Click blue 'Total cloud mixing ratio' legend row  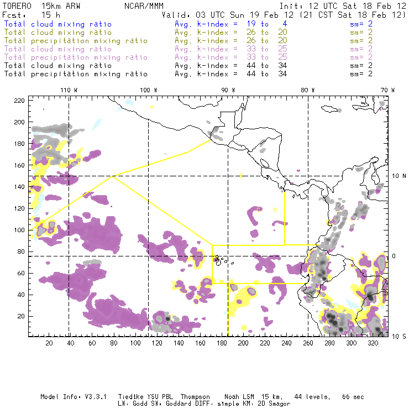click(58, 24)
